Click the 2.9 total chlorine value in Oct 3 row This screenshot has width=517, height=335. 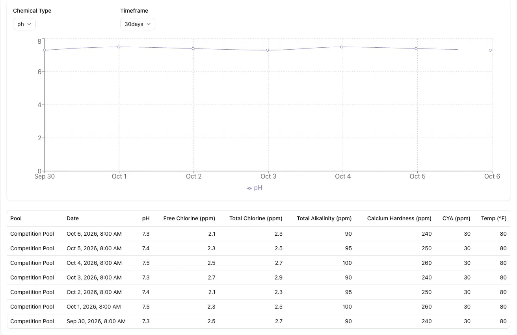[x=279, y=277]
